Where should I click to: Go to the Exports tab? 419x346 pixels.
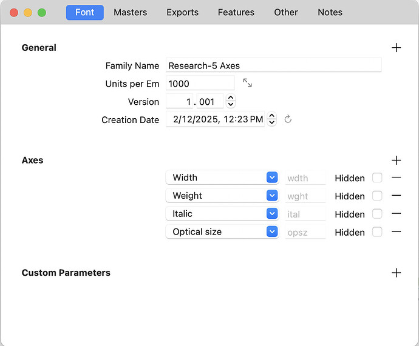[182, 12]
